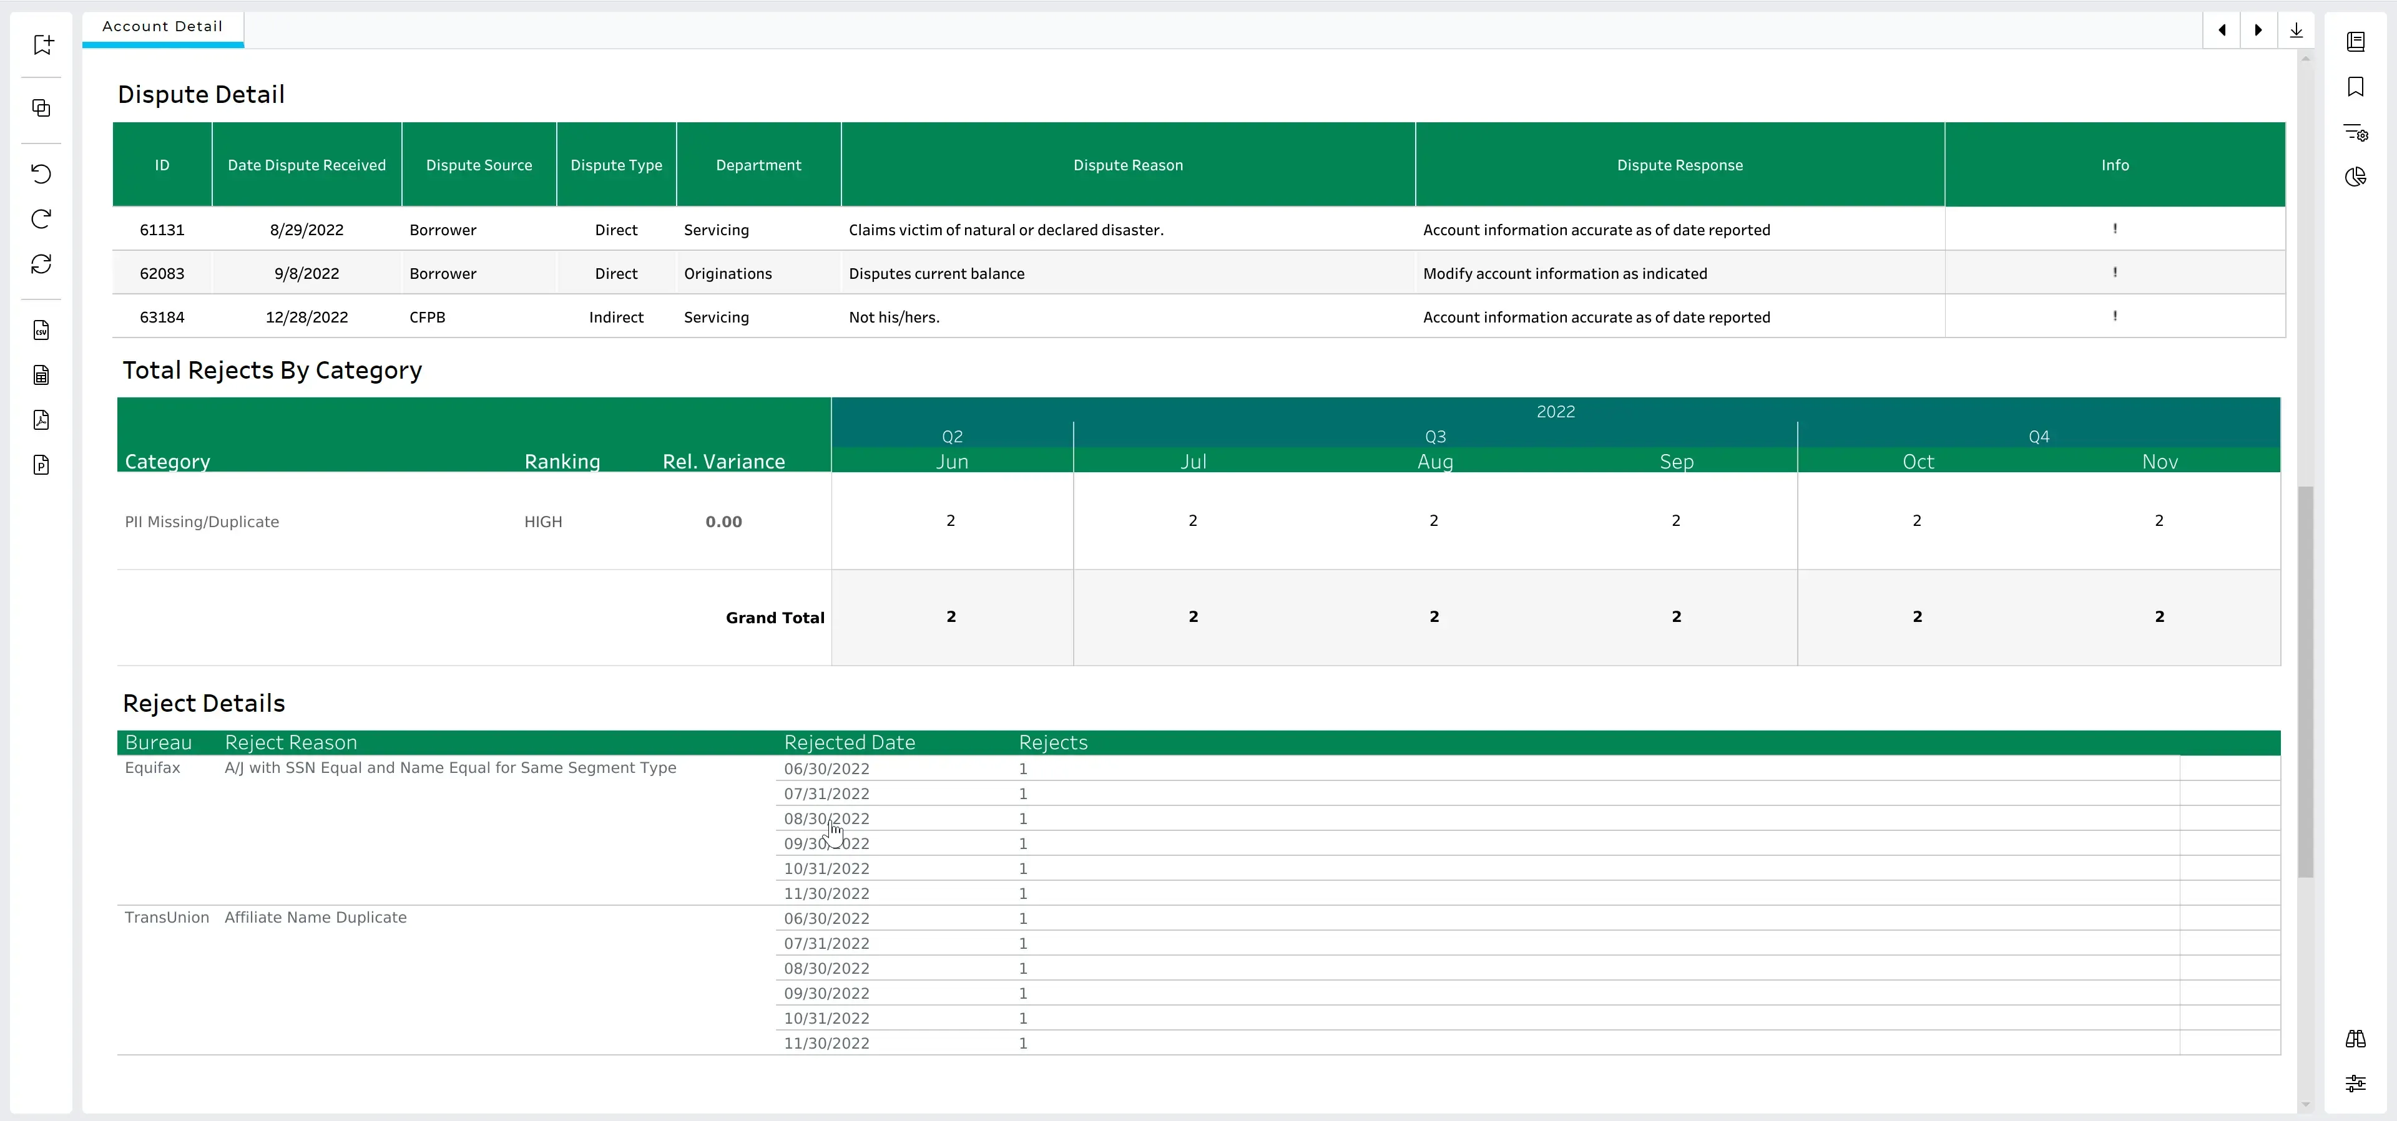Click Equifax rejected date 10/31/2022
Screen dimensions: 2397x1121
click(826, 869)
